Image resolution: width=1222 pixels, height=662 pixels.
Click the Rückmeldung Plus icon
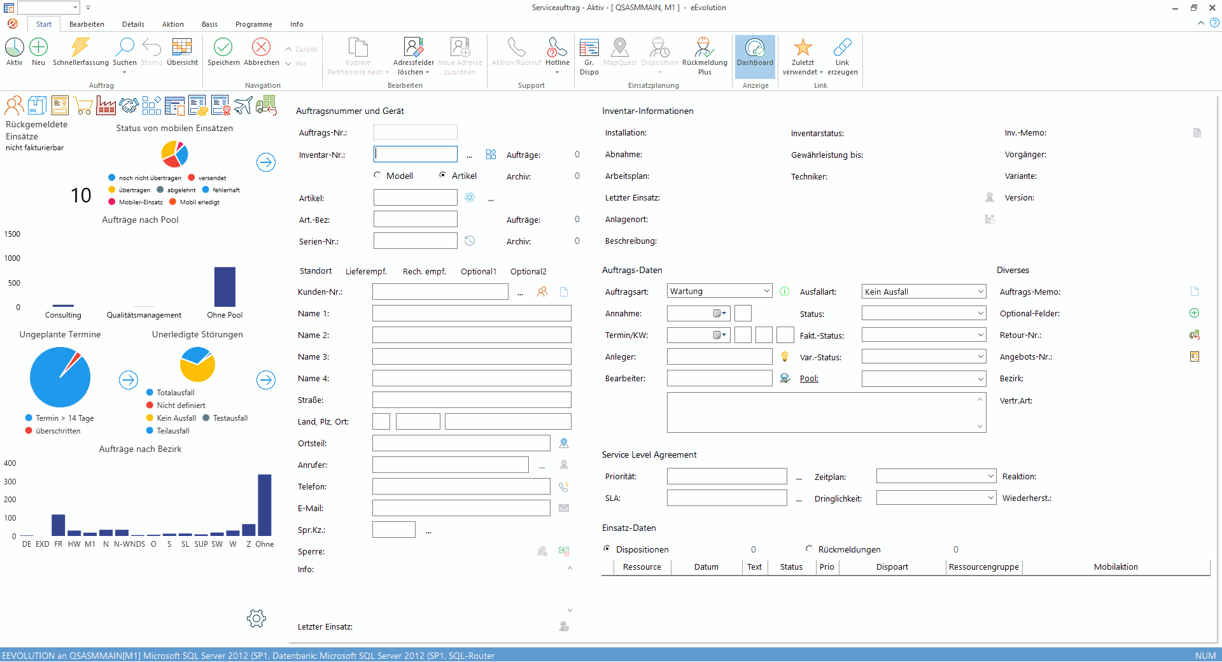click(704, 51)
